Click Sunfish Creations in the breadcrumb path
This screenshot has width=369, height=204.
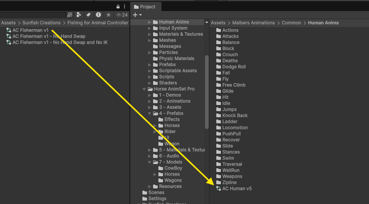[41, 23]
